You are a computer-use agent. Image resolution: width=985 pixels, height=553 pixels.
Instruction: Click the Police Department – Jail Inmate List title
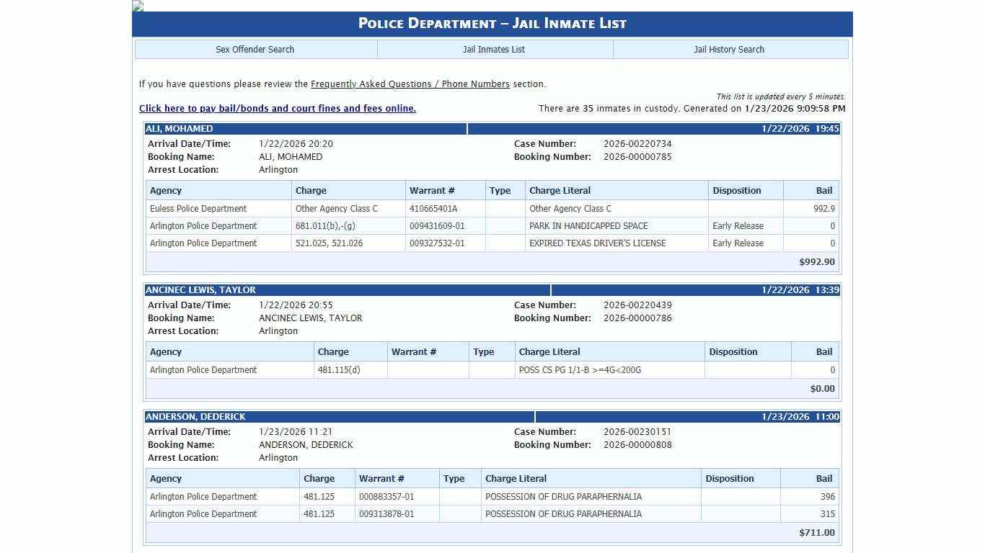tap(492, 23)
